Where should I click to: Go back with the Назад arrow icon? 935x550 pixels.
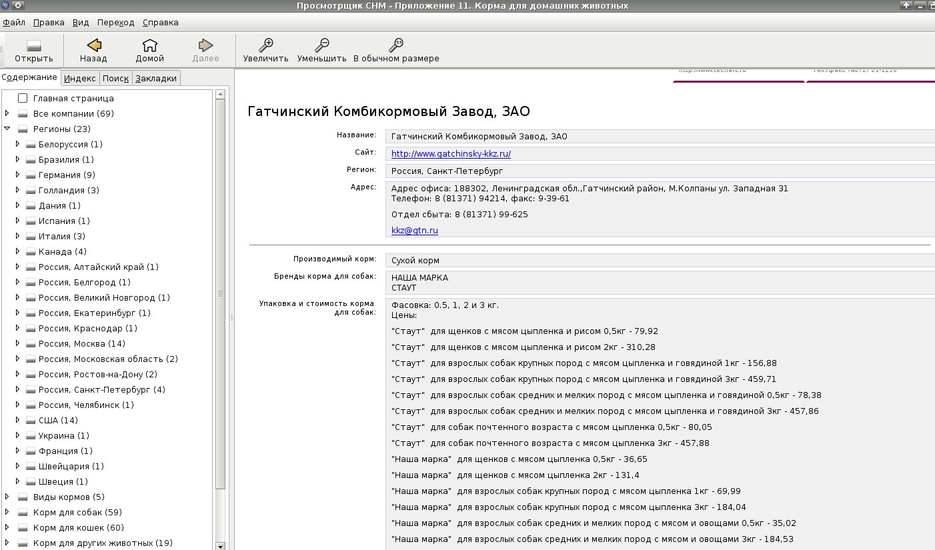(93, 45)
